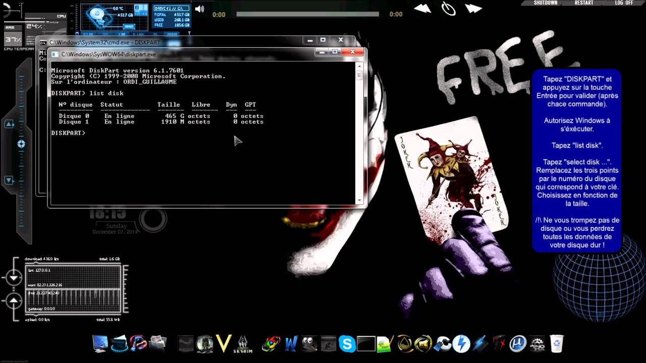Viewport: 646px width, 363px height.
Task: Open the gold triangle dock icon
Action: pos(404,344)
